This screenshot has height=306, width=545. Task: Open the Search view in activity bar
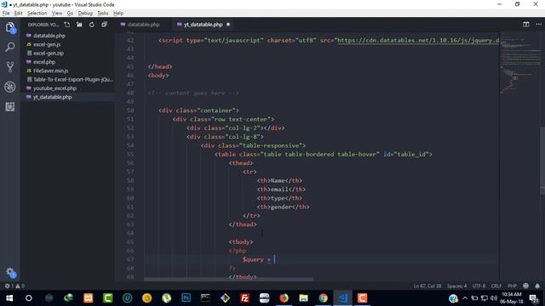tap(10, 47)
